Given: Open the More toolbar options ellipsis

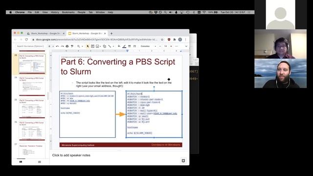Looking at the screenshot, I should tap(176, 46).
